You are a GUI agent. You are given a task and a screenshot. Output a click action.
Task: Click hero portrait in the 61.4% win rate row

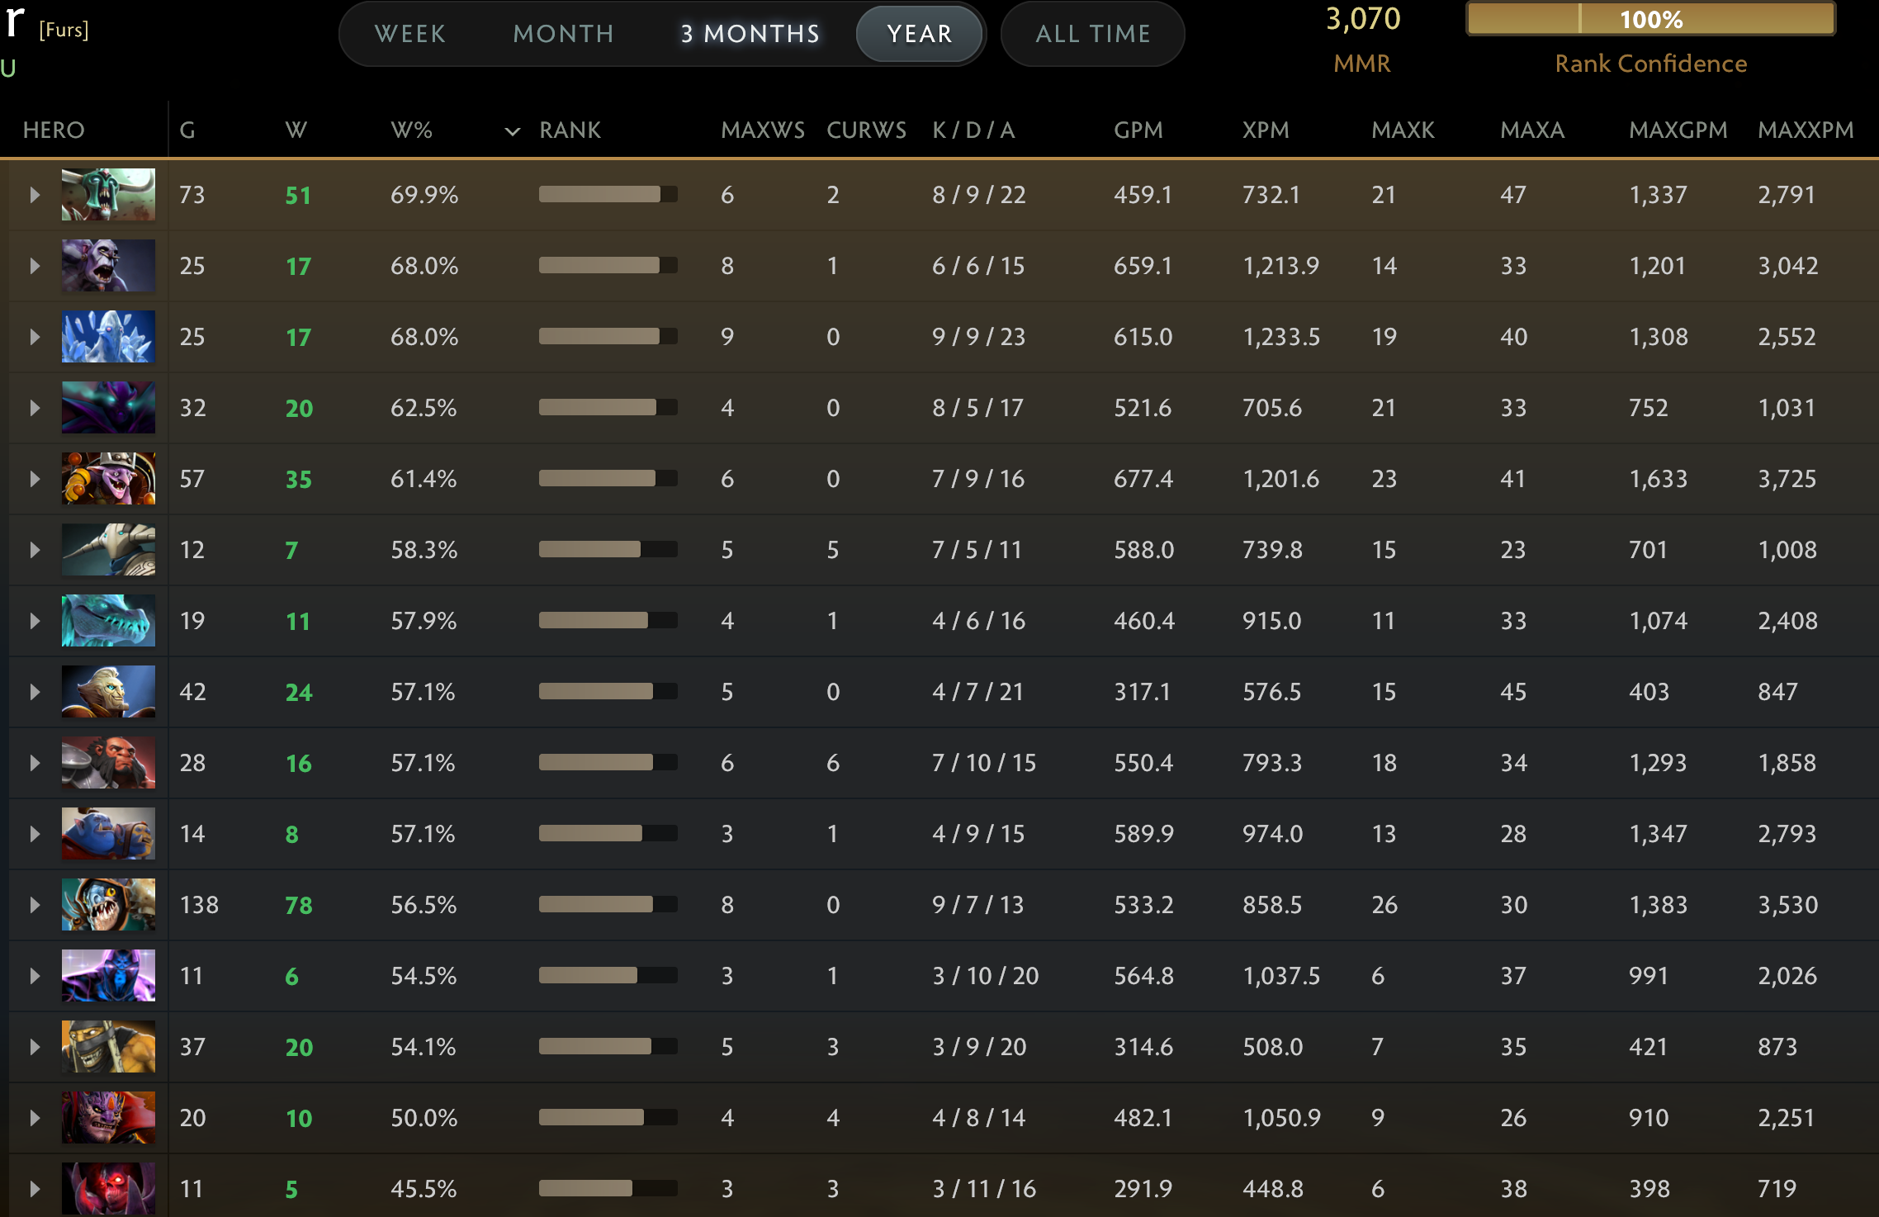[x=108, y=479]
